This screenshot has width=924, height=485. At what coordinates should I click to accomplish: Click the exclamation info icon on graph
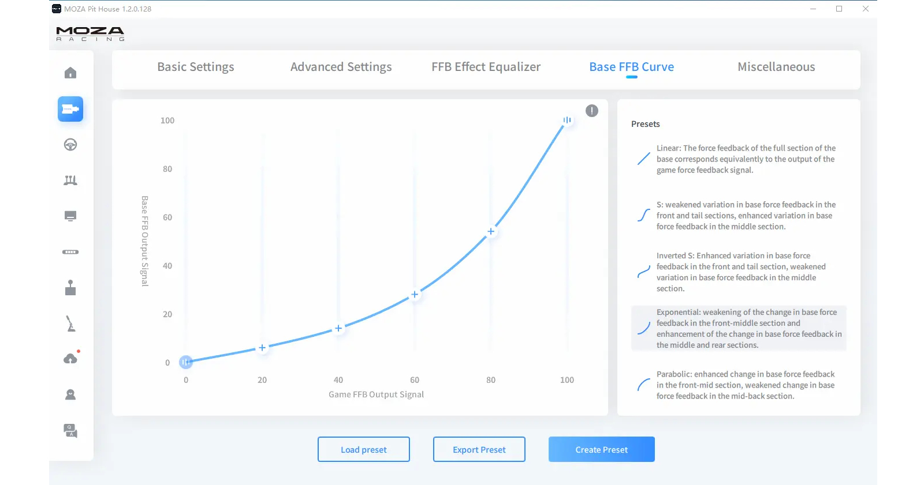pos(592,111)
